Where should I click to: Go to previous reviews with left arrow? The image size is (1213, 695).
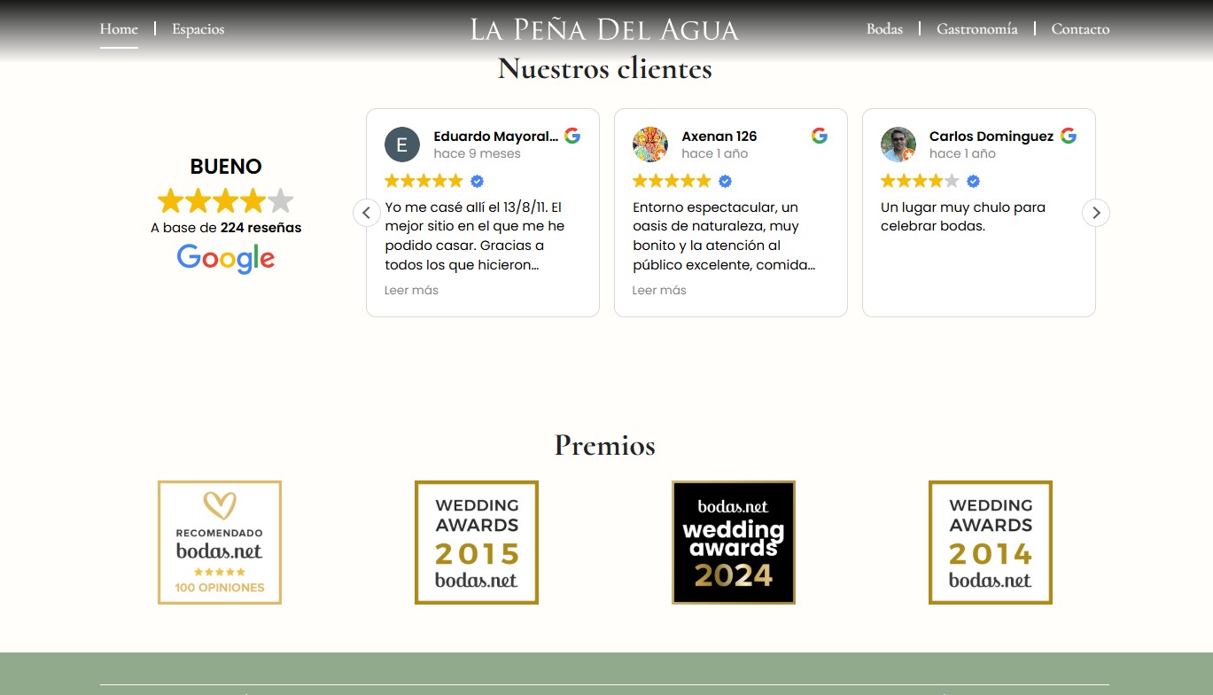[x=367, y=213]
